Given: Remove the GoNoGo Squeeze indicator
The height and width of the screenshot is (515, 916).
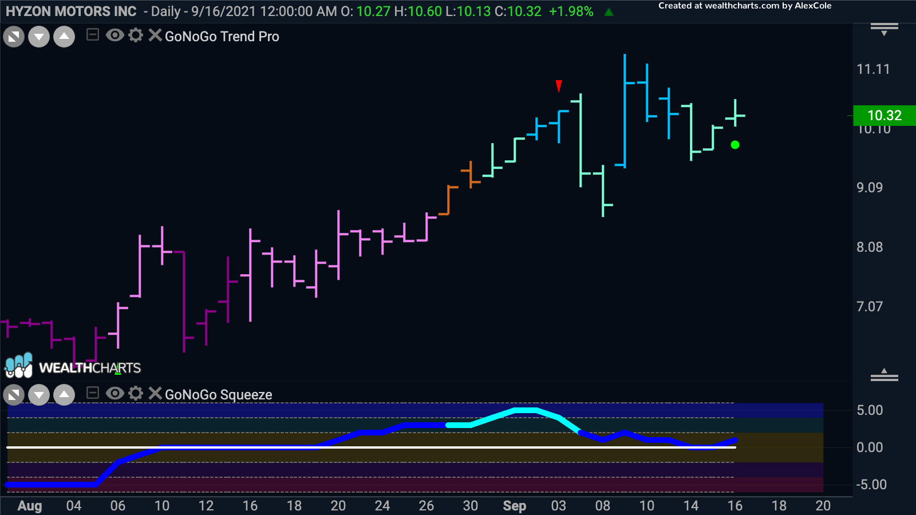Looking at the screenshot, I should tap(155, 393).
